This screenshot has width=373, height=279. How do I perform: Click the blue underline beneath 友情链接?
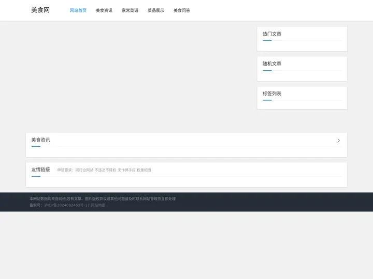pos(36,177)
